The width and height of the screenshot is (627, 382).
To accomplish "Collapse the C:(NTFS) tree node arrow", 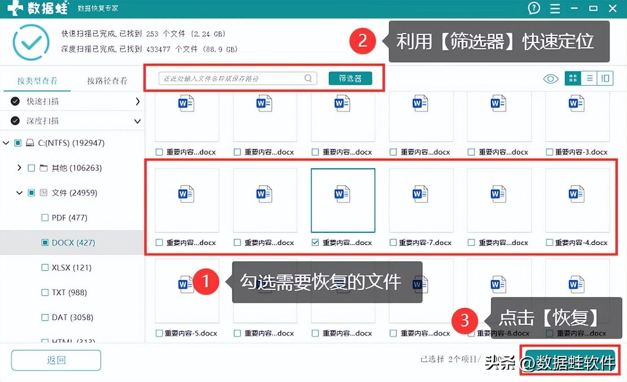I will (x=6, y=143).
